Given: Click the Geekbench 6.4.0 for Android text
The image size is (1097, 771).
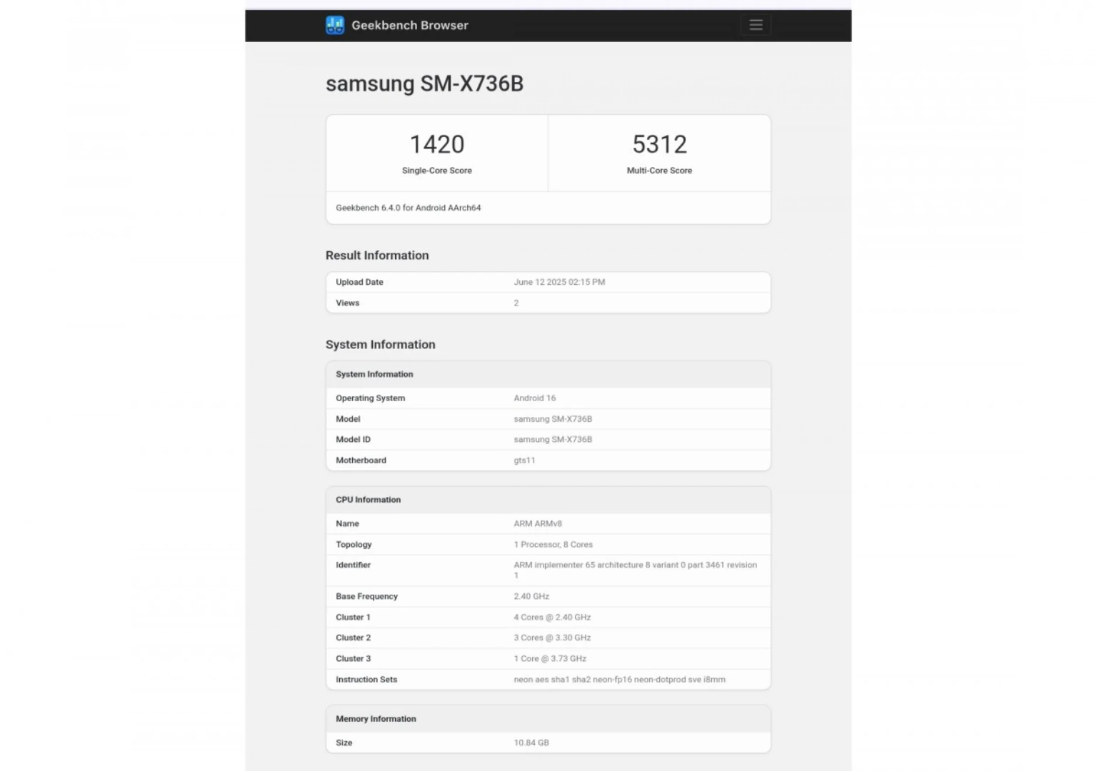Looking at the screenshot, I should (x=408, y=208).
